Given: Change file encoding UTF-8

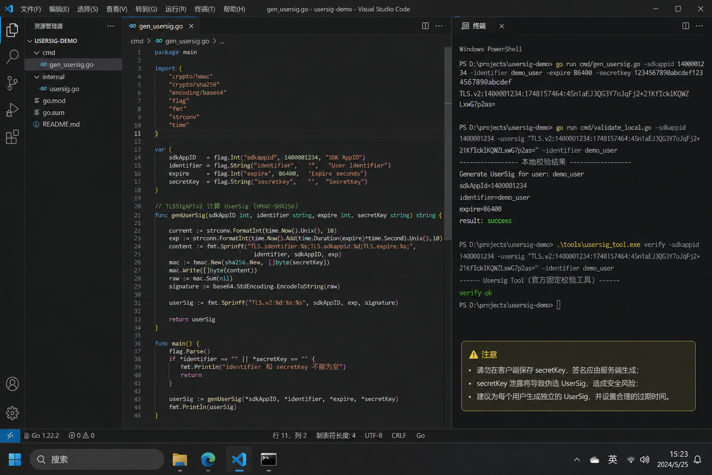Looking at the screenshot, I should click(374, 436).
